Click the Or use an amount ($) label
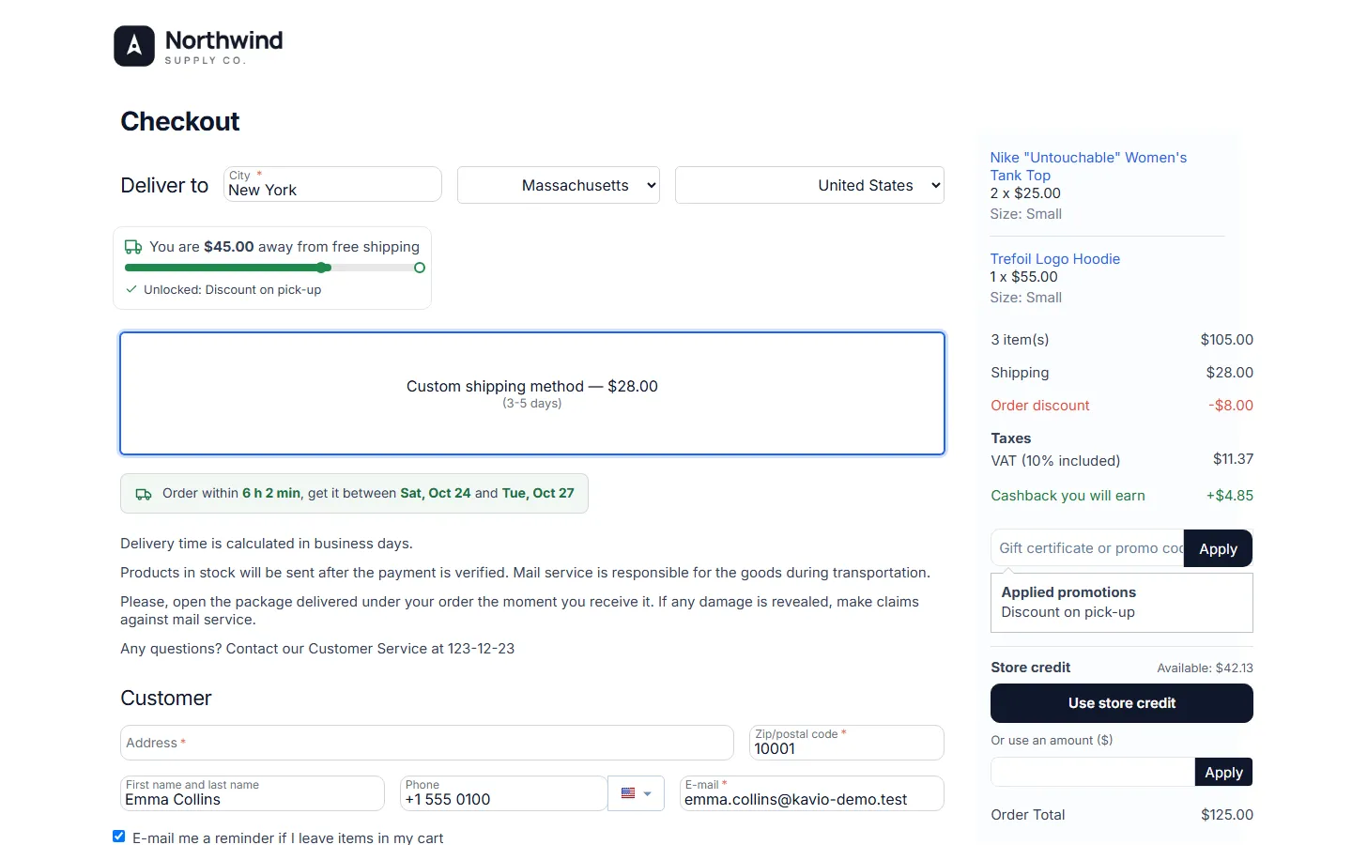The height and width of the screenshot is (845, 1352). [1052, 741]
